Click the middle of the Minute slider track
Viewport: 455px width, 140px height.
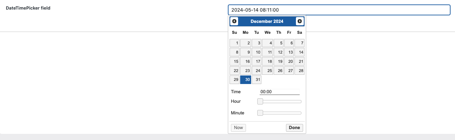point(279,113)
